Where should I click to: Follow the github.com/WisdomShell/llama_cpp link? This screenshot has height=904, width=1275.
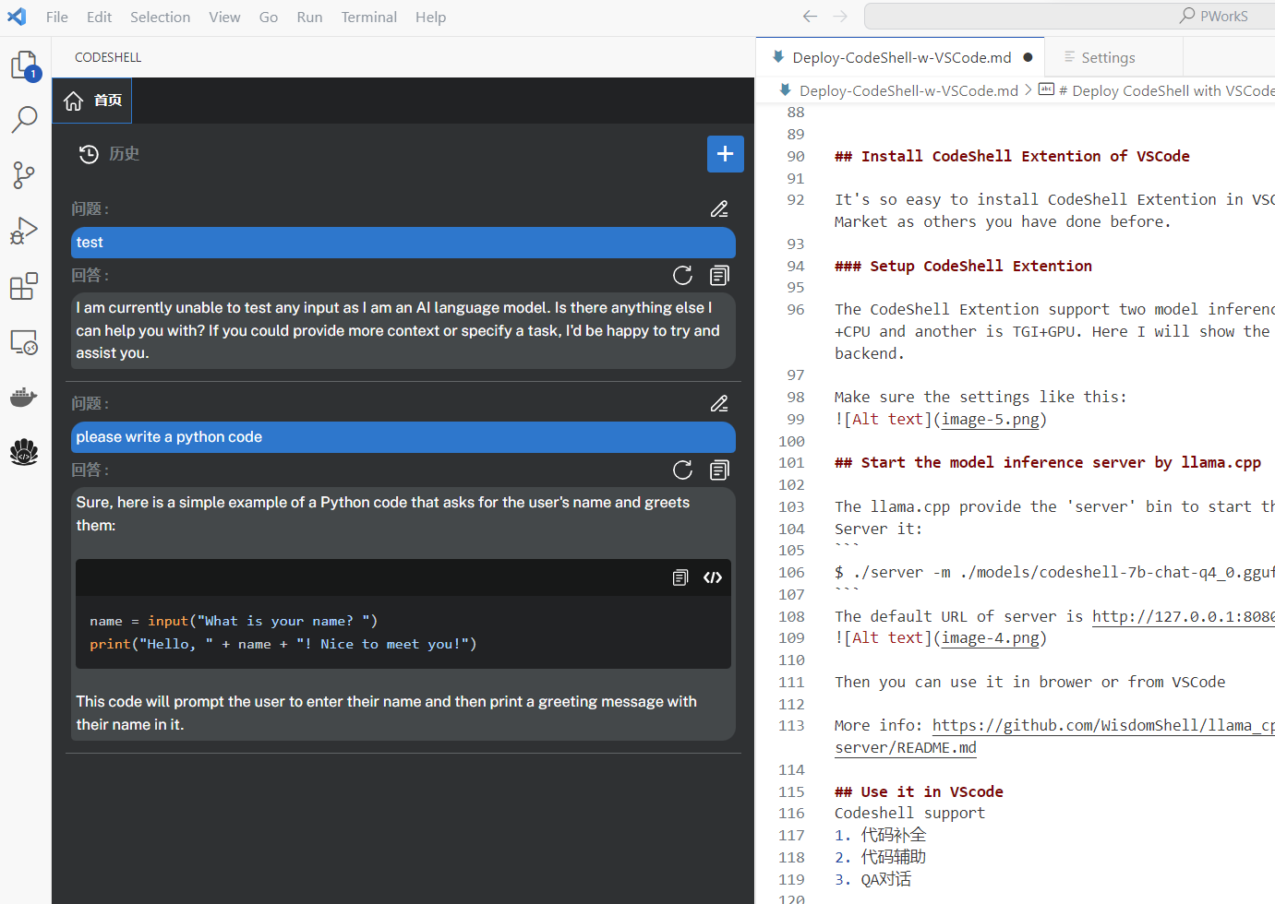point(1103,725)
